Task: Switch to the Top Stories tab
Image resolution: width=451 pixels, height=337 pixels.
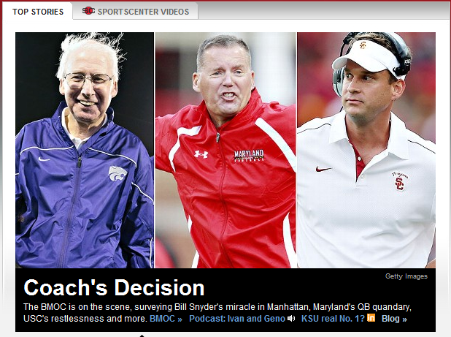Action: coord(38,12)
